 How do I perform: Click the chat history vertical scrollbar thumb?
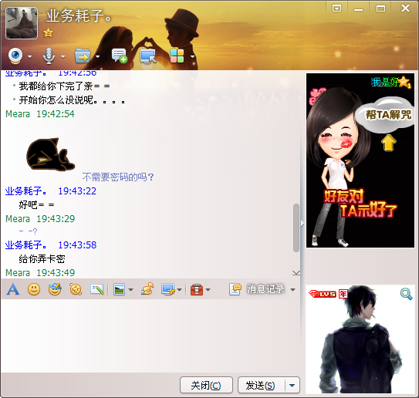(x=296, y=228)
